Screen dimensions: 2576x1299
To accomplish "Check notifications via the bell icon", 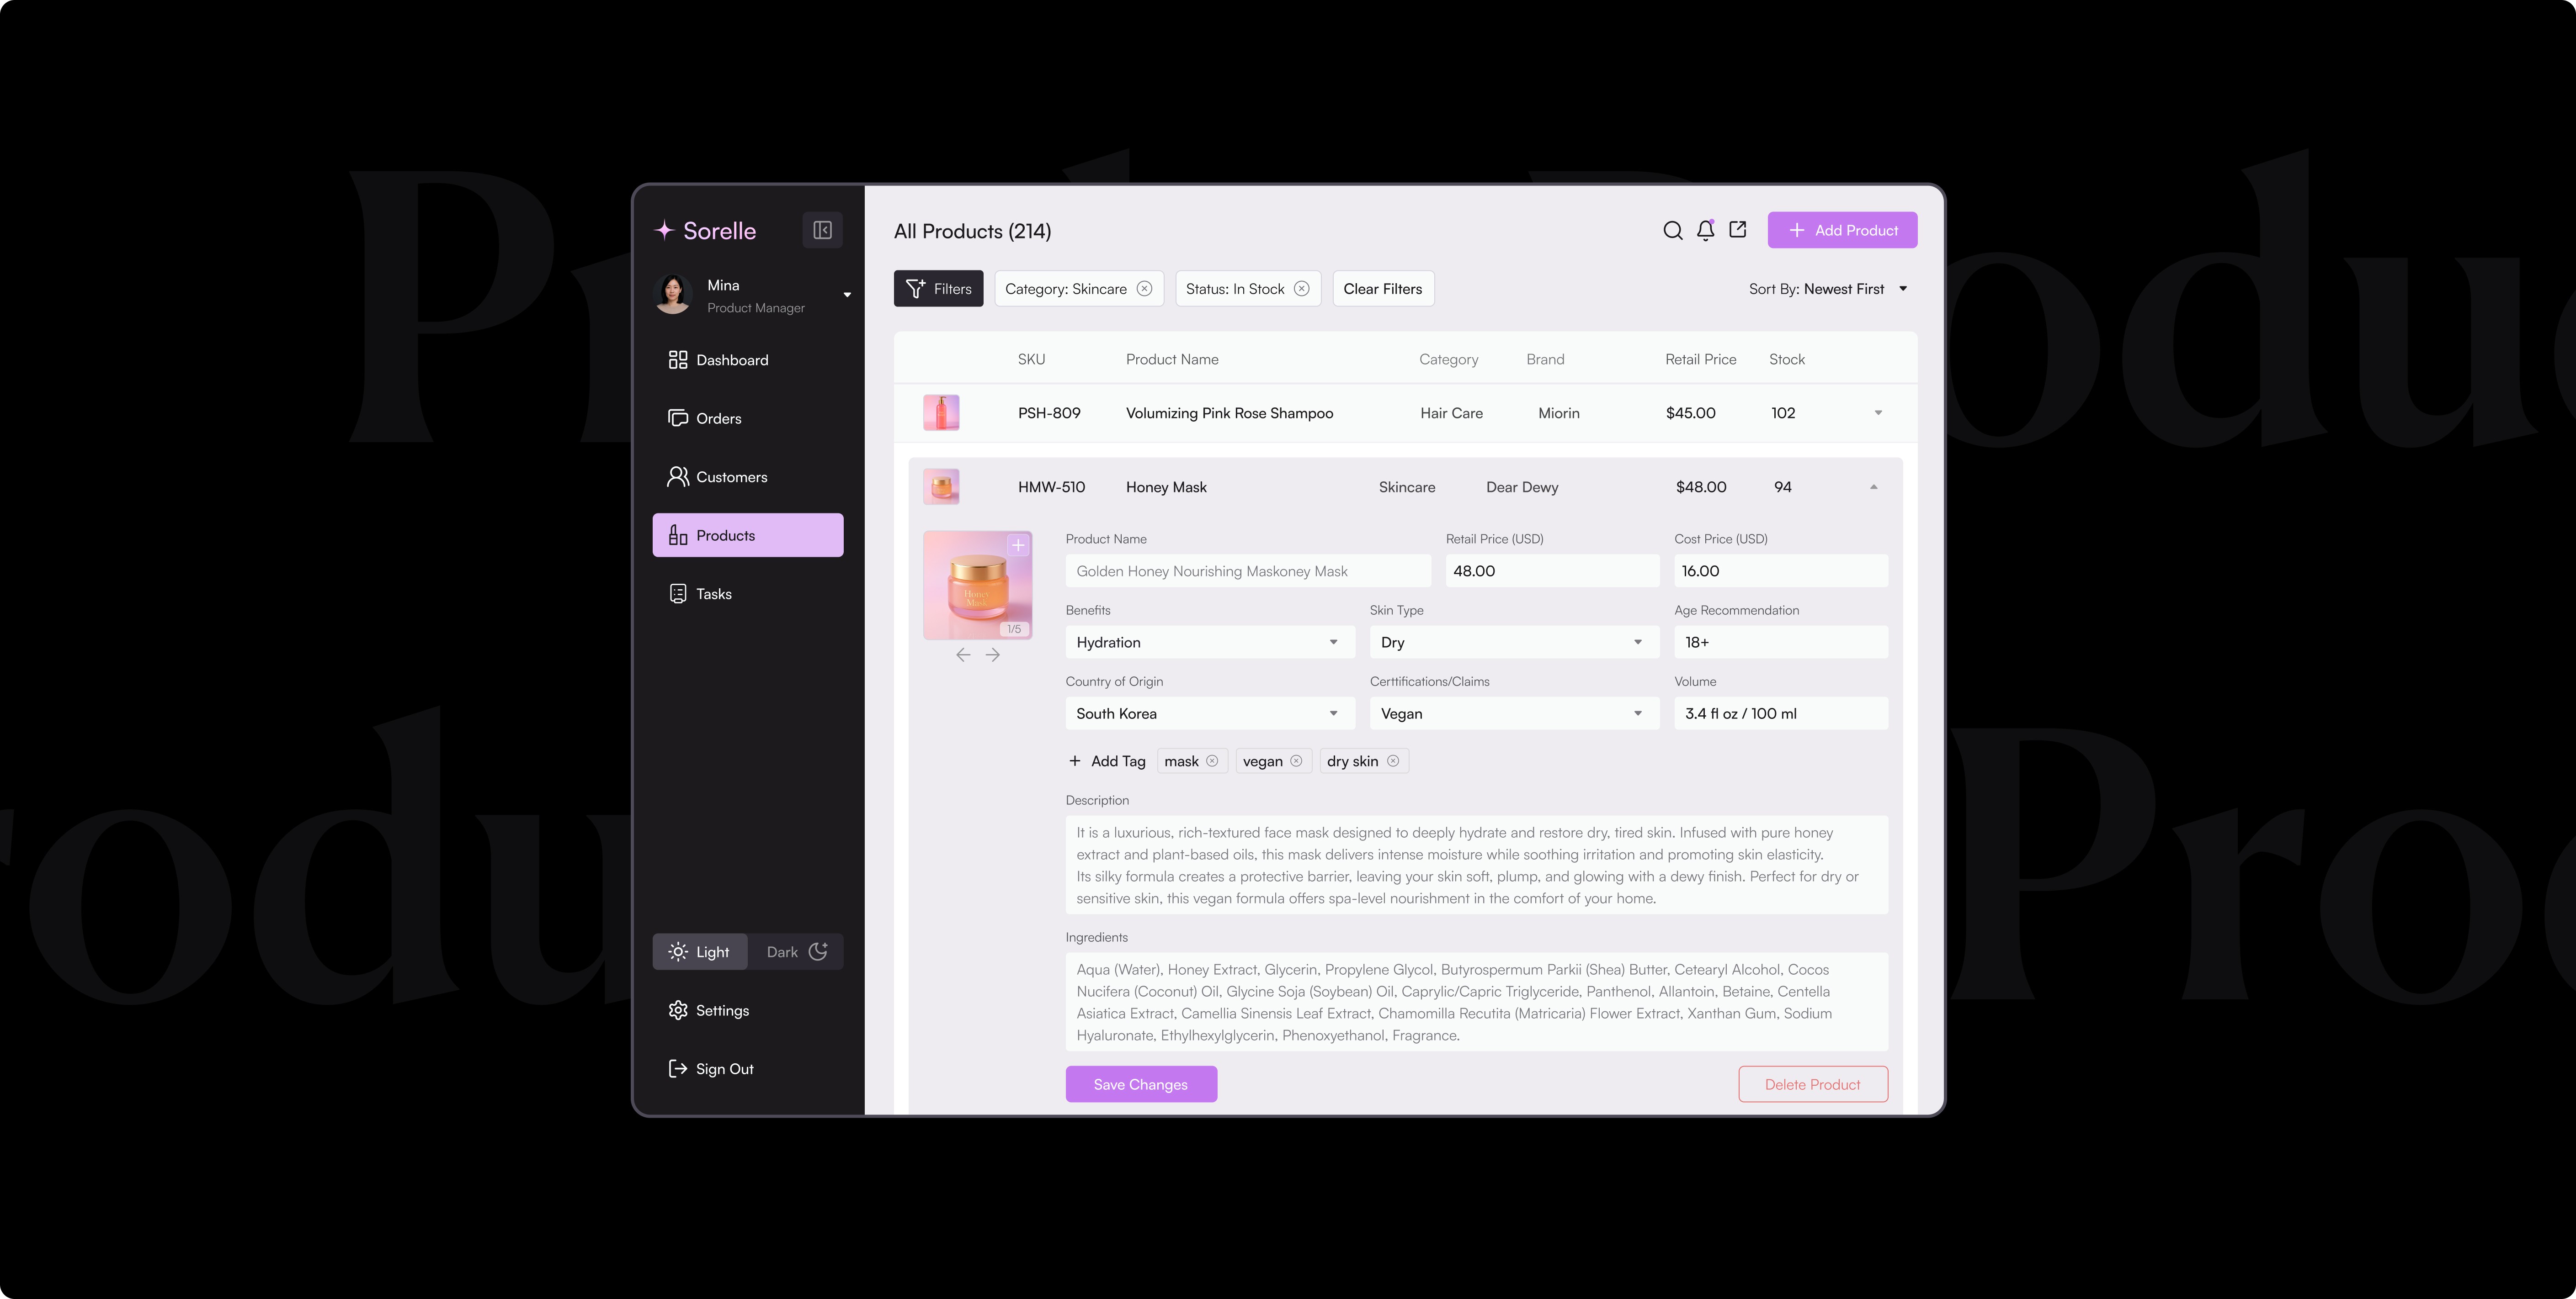I will [1704, 230].
